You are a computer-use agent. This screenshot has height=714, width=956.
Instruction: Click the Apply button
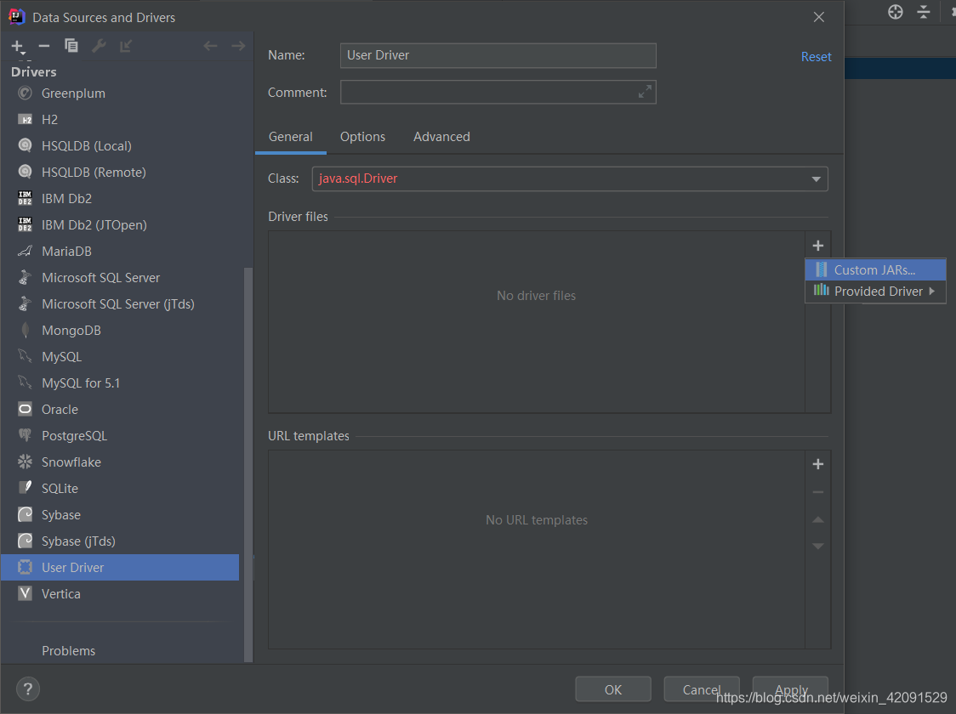(790, 689)
